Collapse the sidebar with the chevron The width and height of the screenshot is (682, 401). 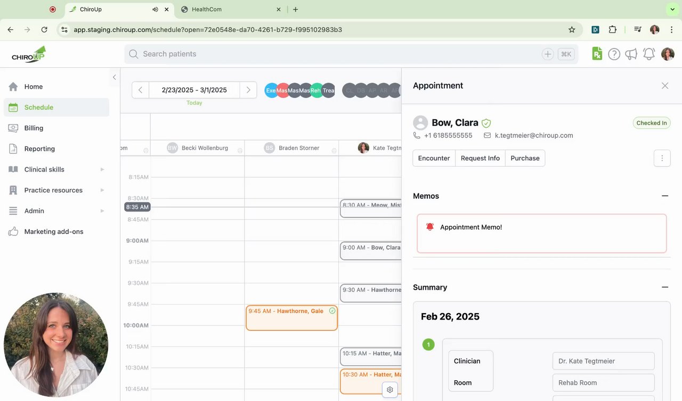point(114,77)
